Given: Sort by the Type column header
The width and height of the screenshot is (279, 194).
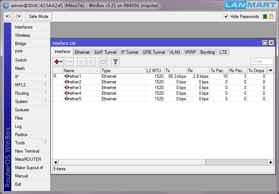Looking at the screenshot, I should tap(123, 71).
